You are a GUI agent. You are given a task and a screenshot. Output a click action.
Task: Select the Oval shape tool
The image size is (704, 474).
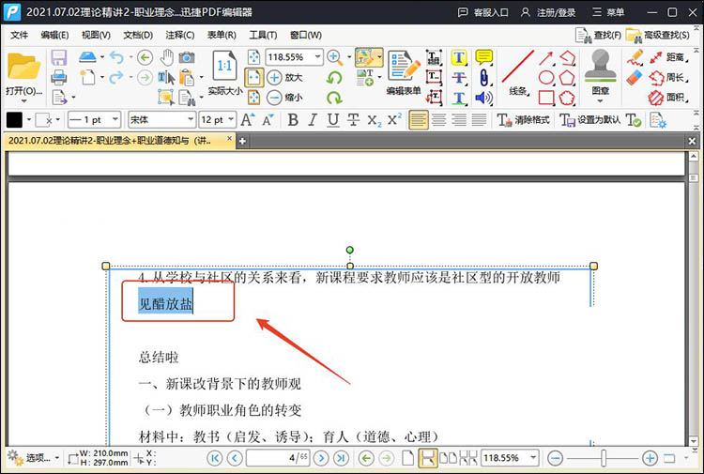[546, 78]
